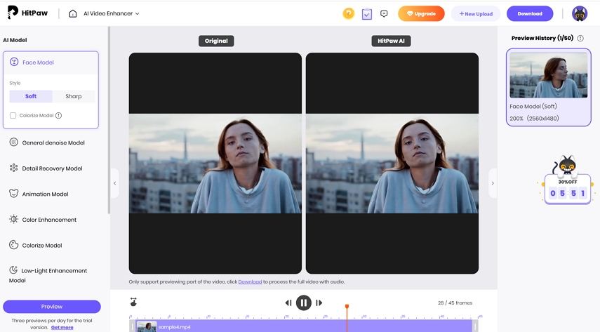The width and height of the screenshot is (600, 332).
Task: Click the Original label tag
Action: click(x=216, y=41)
